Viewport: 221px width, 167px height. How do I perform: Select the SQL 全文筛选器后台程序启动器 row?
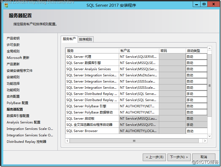[x=92, y=125]
